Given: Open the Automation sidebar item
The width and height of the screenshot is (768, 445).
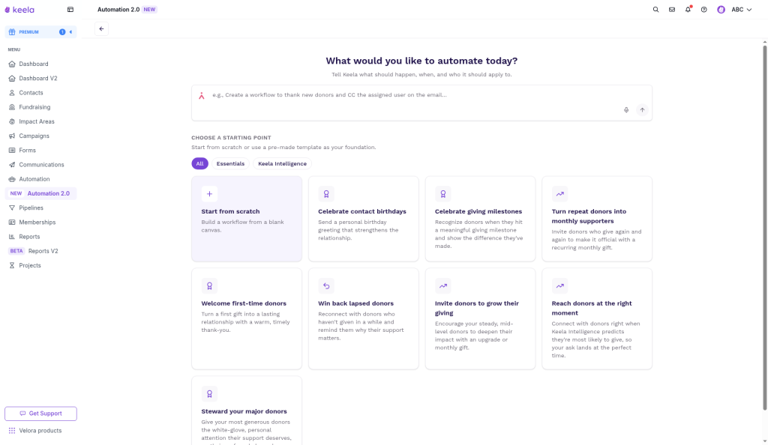Looking at the screenshot, I should (40, 179).
